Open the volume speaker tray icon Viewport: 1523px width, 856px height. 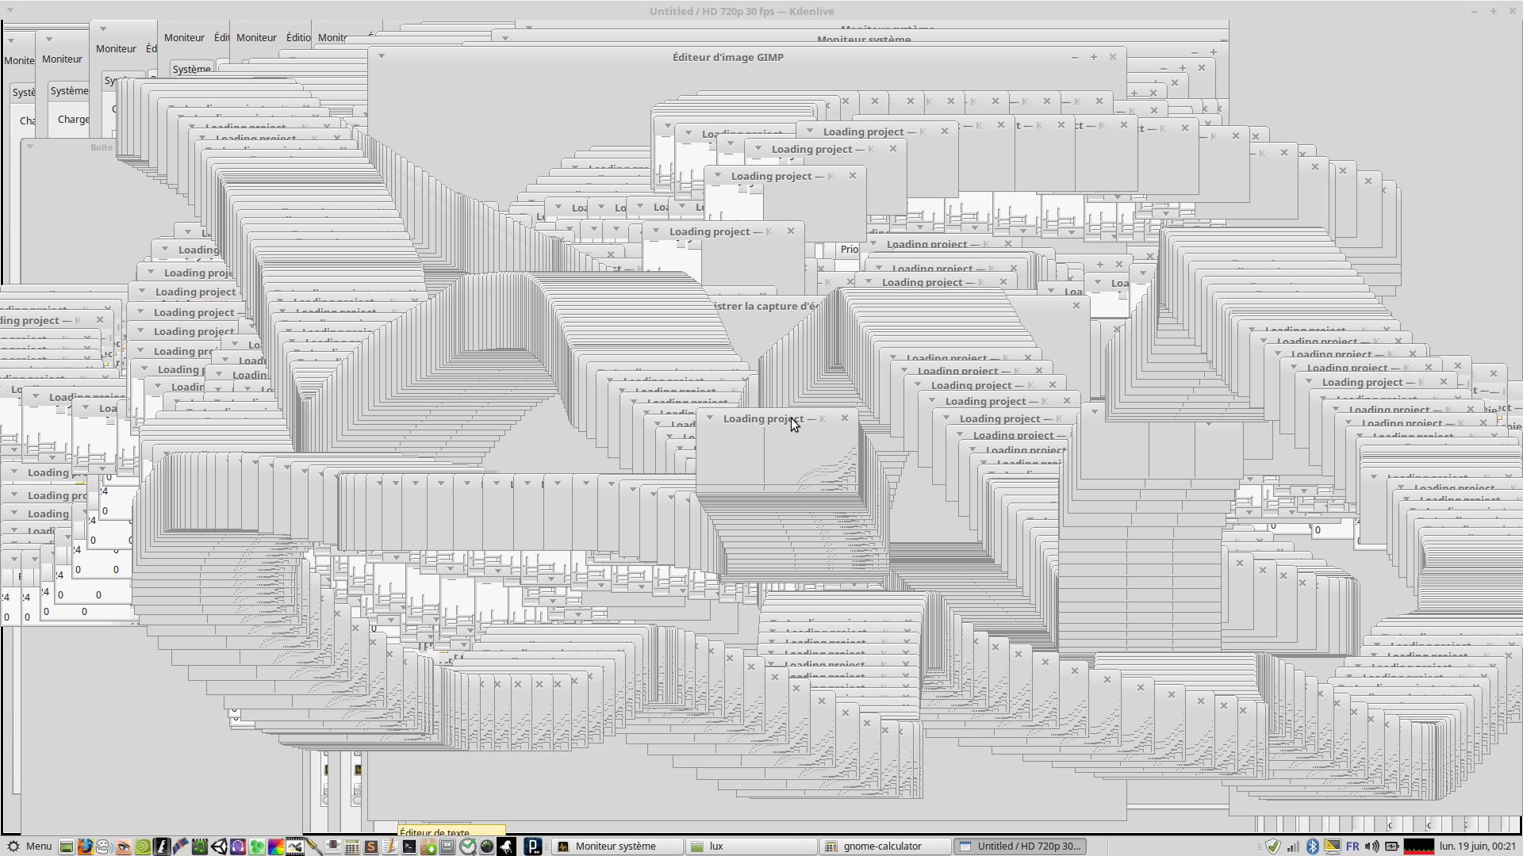[x=1372, y=846]
